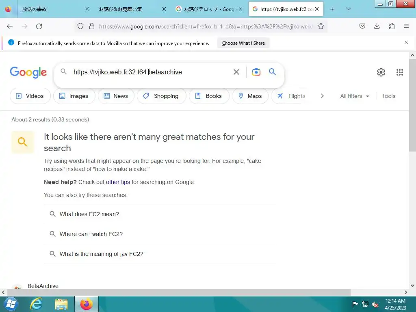Search What does FC2 mean?
Image resolution: width=416 pixels, height=312 pixels.
click(160, 214)
